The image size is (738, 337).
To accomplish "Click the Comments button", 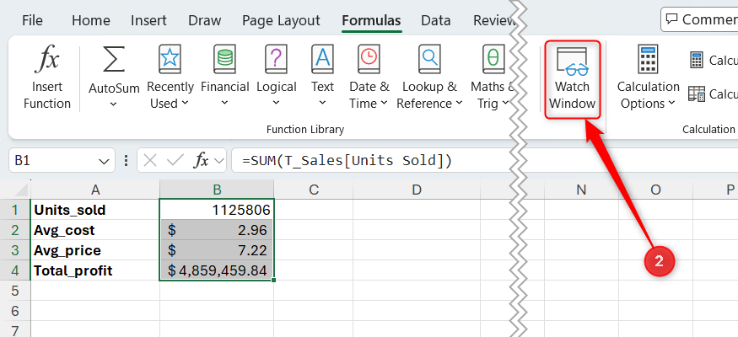I will [699, 19].
